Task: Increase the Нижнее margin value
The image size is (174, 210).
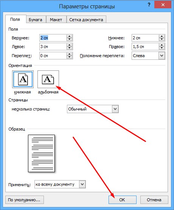Action: (162, 36)
